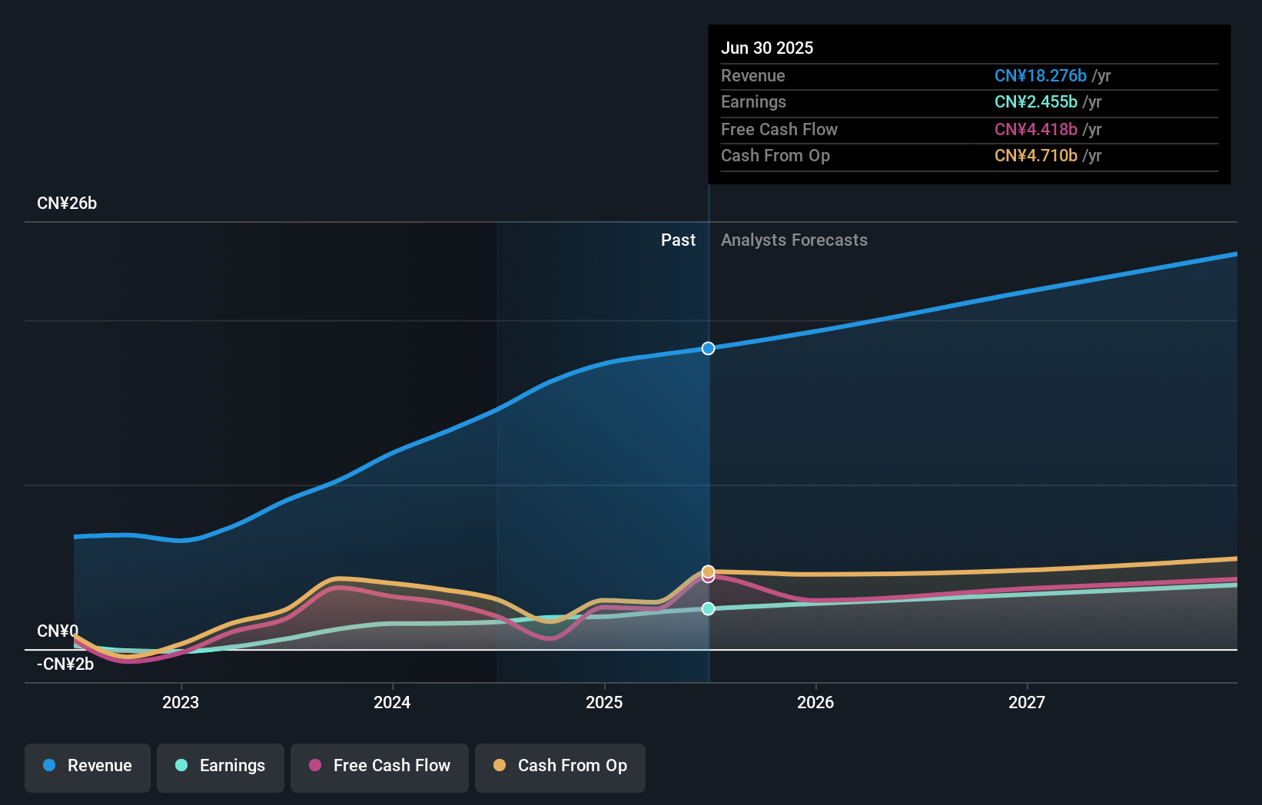This screenshot has width=1262, height=805.
Task: Click the pink Free Cash Flow legend dot
Action: [x=314, y=766]
